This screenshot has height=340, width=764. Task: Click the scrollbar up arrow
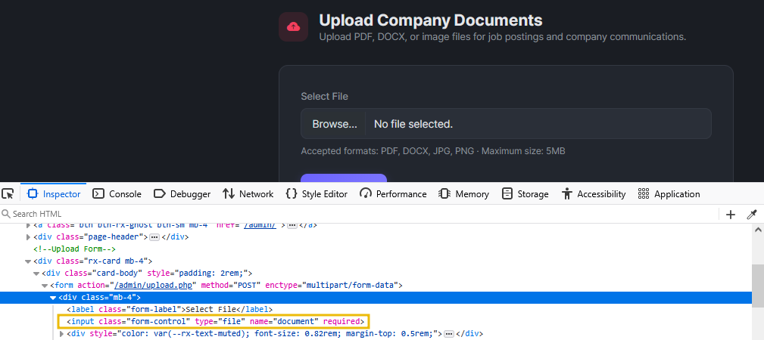(758, 230)
